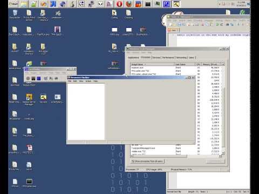This screenshot has width=259, height=194.
Task: Click horizontal scrollbar of Task Manager process list
Action: (x=175, y=156)
